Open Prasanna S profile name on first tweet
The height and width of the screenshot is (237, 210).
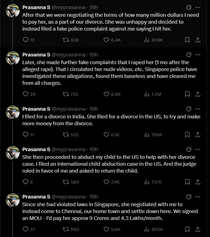(36, 7)
